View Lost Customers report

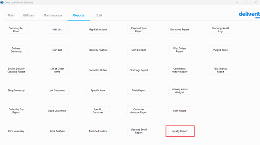tap(57, 90)
